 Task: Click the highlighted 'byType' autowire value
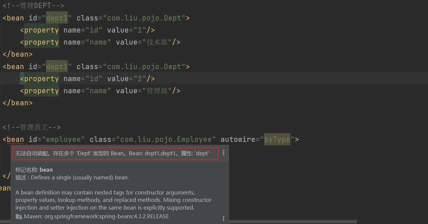click(x=277, y=139)
